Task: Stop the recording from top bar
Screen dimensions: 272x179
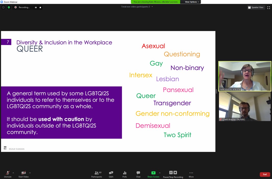Action: 40,7
